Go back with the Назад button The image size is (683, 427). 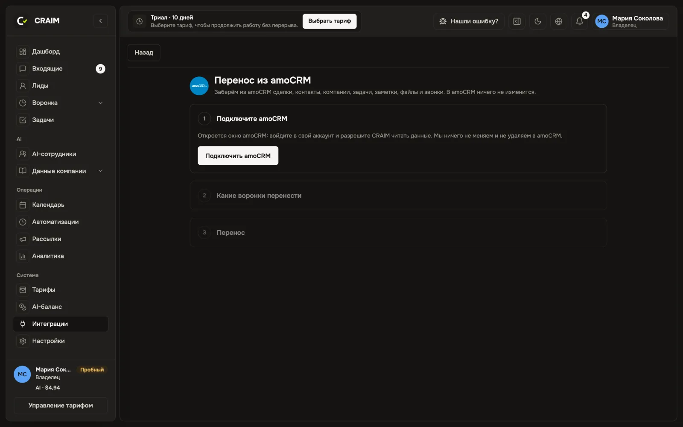click(144, 53)
